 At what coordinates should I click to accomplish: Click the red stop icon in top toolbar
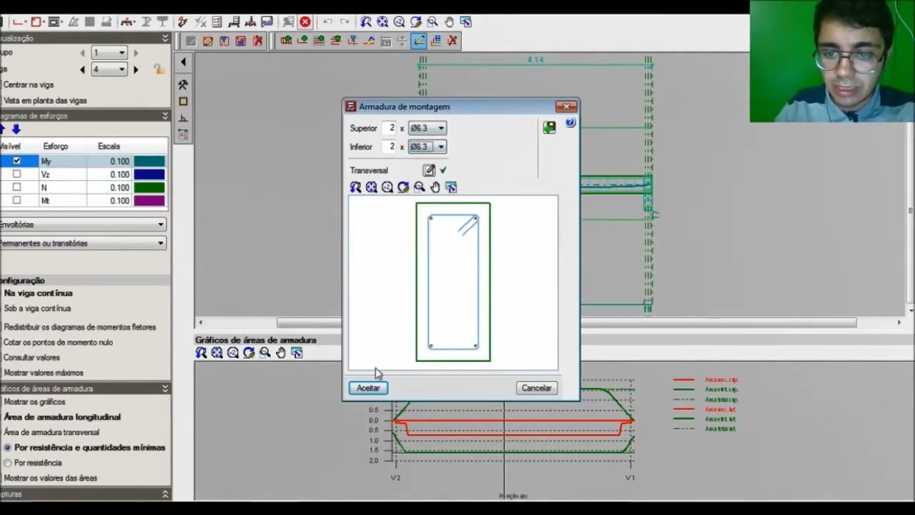305,22
